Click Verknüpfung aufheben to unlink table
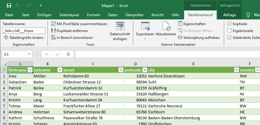Screen dimensions: 260x125 point(180,38)
